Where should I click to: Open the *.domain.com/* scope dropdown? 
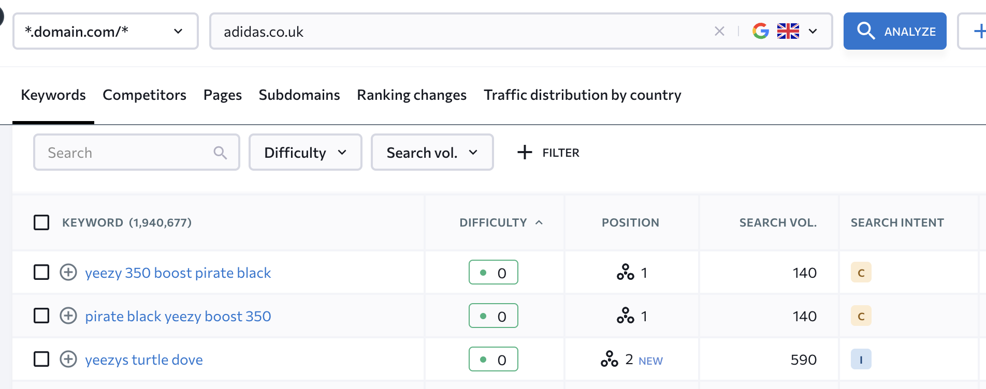pos(106,31)
